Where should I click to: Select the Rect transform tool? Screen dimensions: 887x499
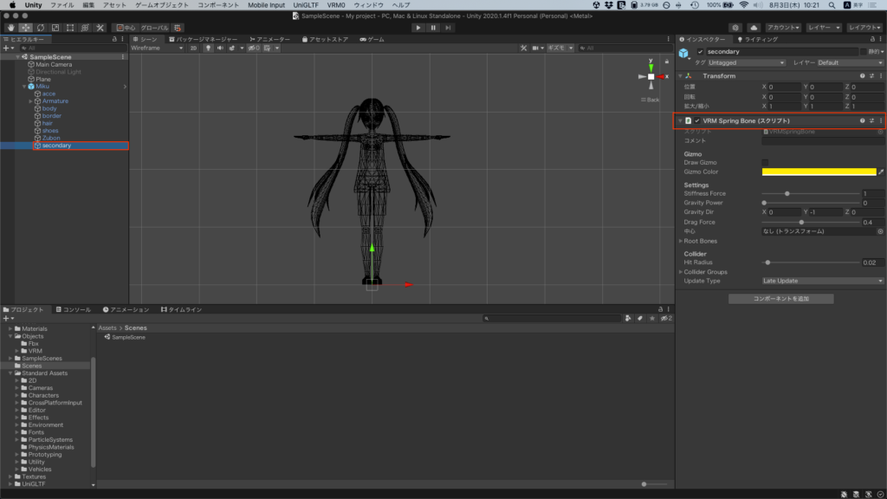[x=70, y=28]
